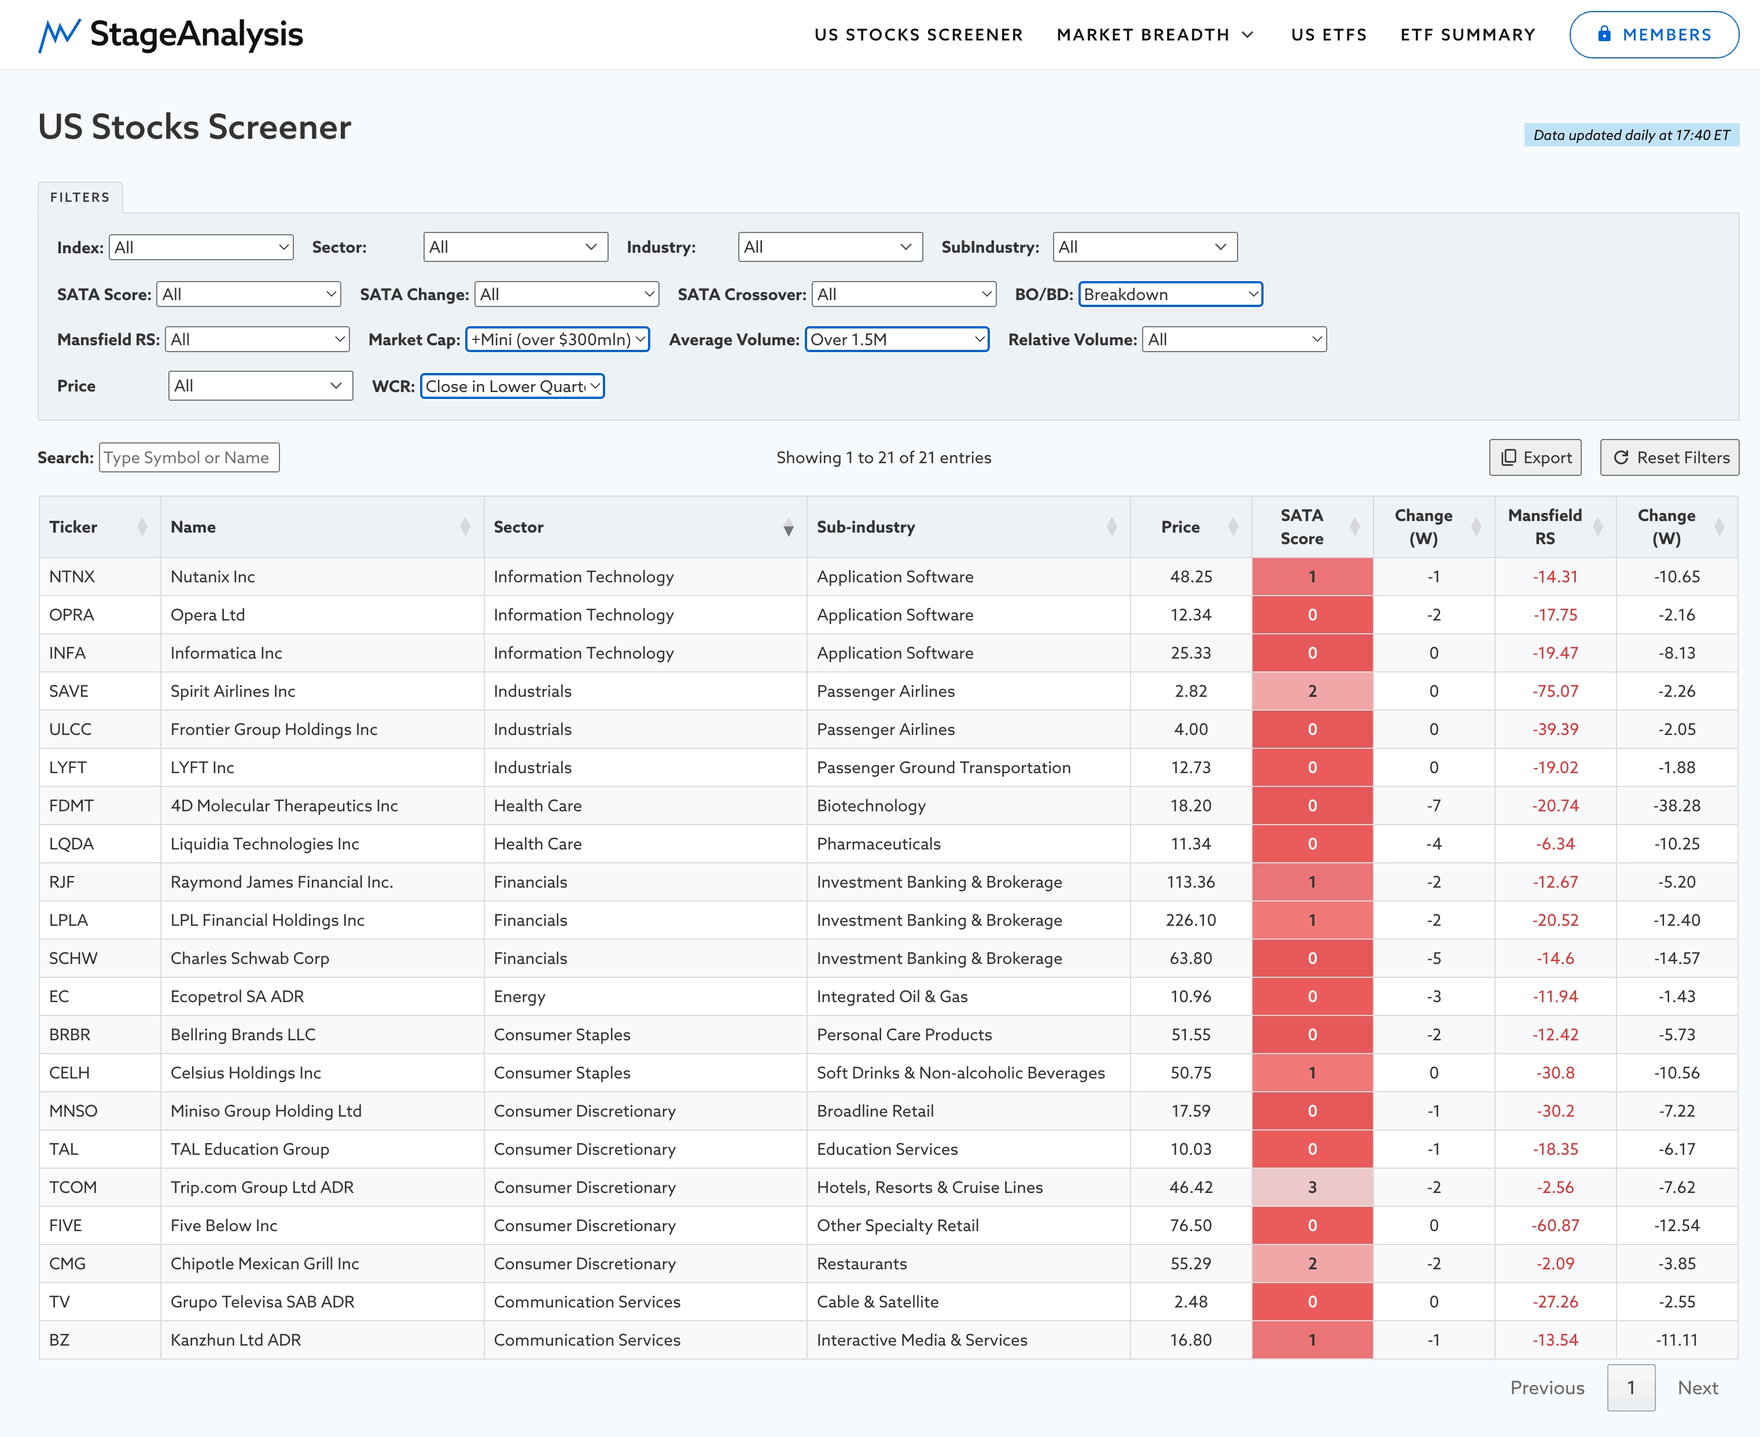Open the Sector filter dropdown
The height and width of the screenshot is (1437, 1760).
[x=515, y=247]
